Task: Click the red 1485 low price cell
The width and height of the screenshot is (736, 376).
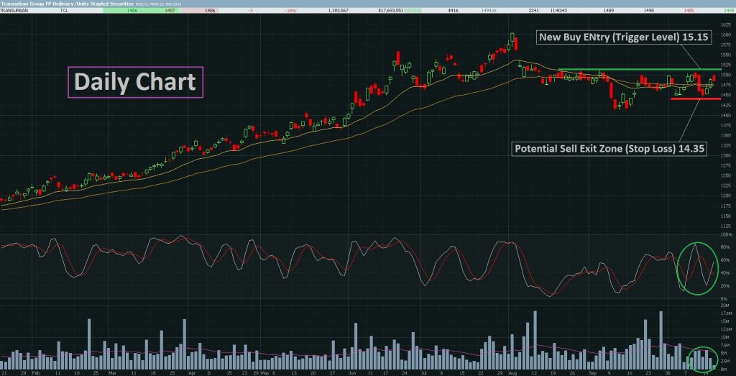Action: point(689,9)
